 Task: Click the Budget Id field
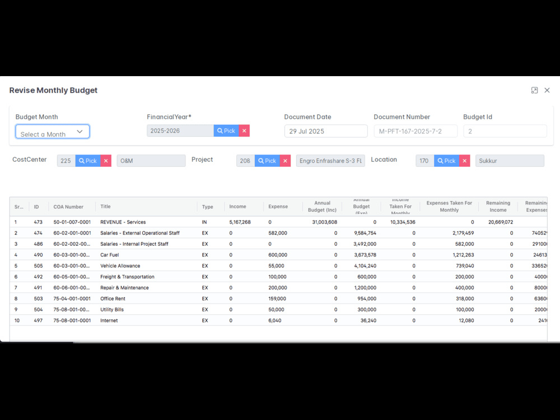pyautogui.click(x=505, y=131)
